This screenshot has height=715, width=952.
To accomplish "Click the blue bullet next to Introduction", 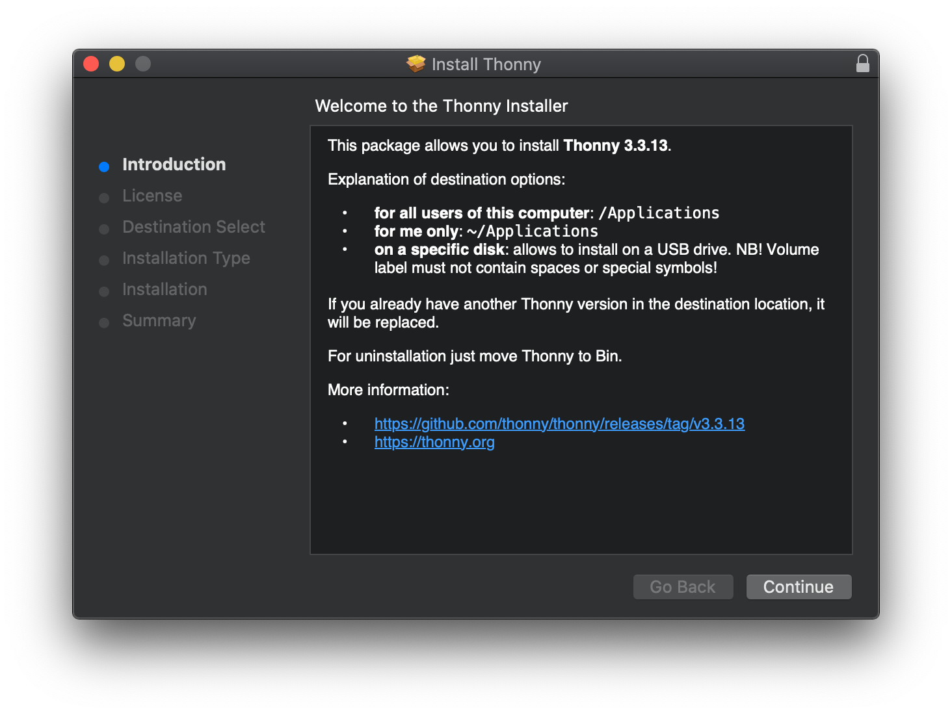I will point(104,166).
